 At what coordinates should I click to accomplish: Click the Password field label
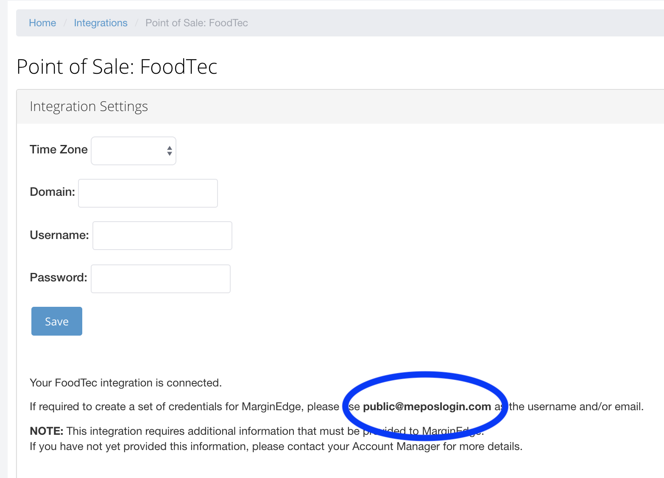(58, 278)
